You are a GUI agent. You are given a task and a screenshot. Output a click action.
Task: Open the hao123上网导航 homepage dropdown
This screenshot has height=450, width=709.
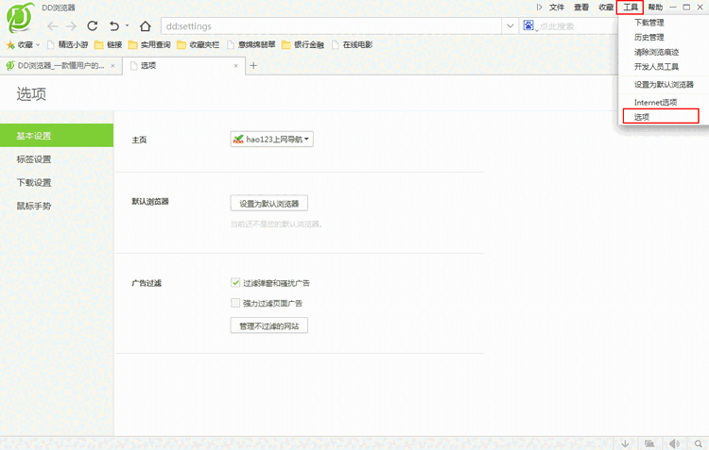[x=271, y=139]
